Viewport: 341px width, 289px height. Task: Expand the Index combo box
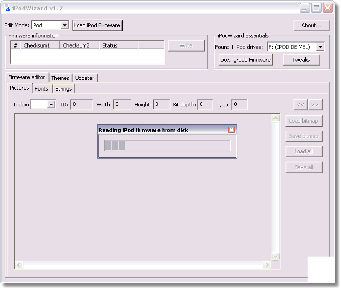coord(51,104)
